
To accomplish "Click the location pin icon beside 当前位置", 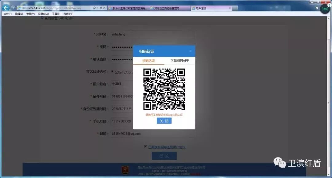I will tap(42, 18).
